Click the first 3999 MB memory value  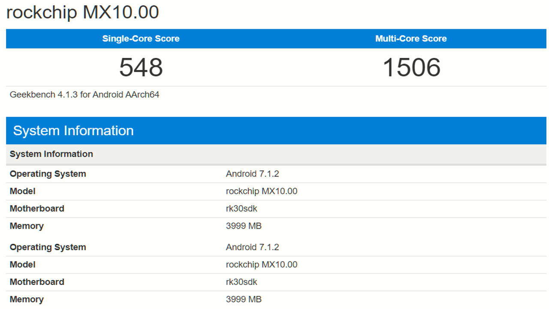point(244,226)
